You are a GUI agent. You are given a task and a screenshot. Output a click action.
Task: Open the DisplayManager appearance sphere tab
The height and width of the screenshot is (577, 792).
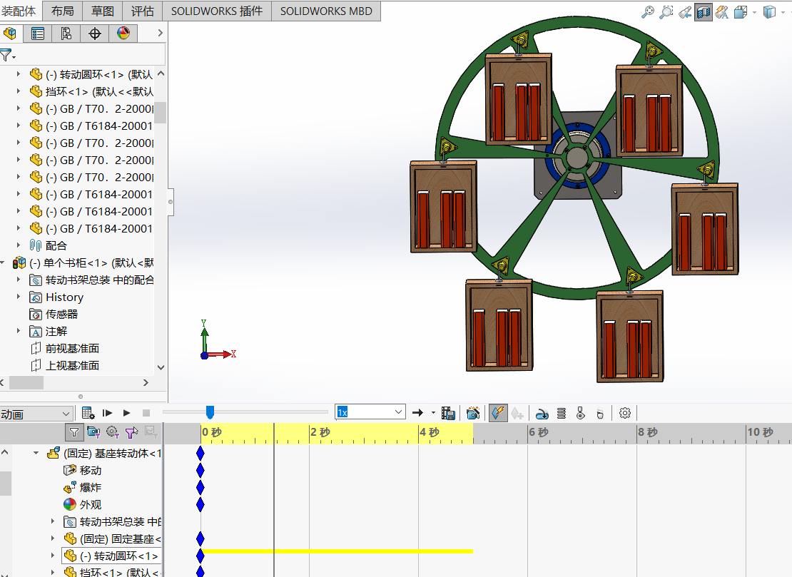[123, 34]
